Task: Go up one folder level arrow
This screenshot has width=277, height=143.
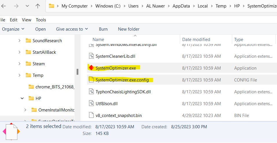Action: click(38, 6)
